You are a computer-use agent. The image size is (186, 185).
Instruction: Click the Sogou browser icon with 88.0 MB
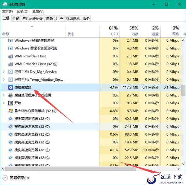point(11,134)
